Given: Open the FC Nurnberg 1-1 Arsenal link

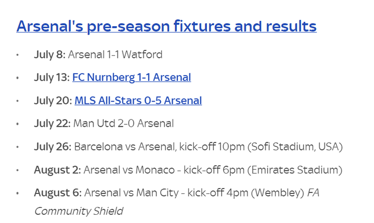Looking at the screenshot, I should (x=131, y=77).
